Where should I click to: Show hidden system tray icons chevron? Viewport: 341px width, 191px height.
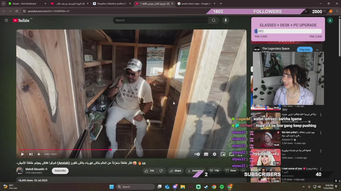[x=303, y=187]
